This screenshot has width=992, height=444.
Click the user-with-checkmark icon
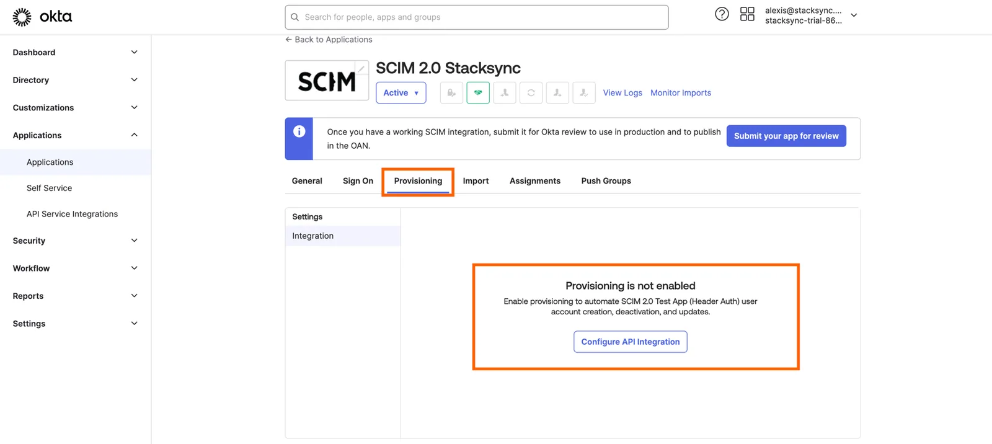pos(584,93)
